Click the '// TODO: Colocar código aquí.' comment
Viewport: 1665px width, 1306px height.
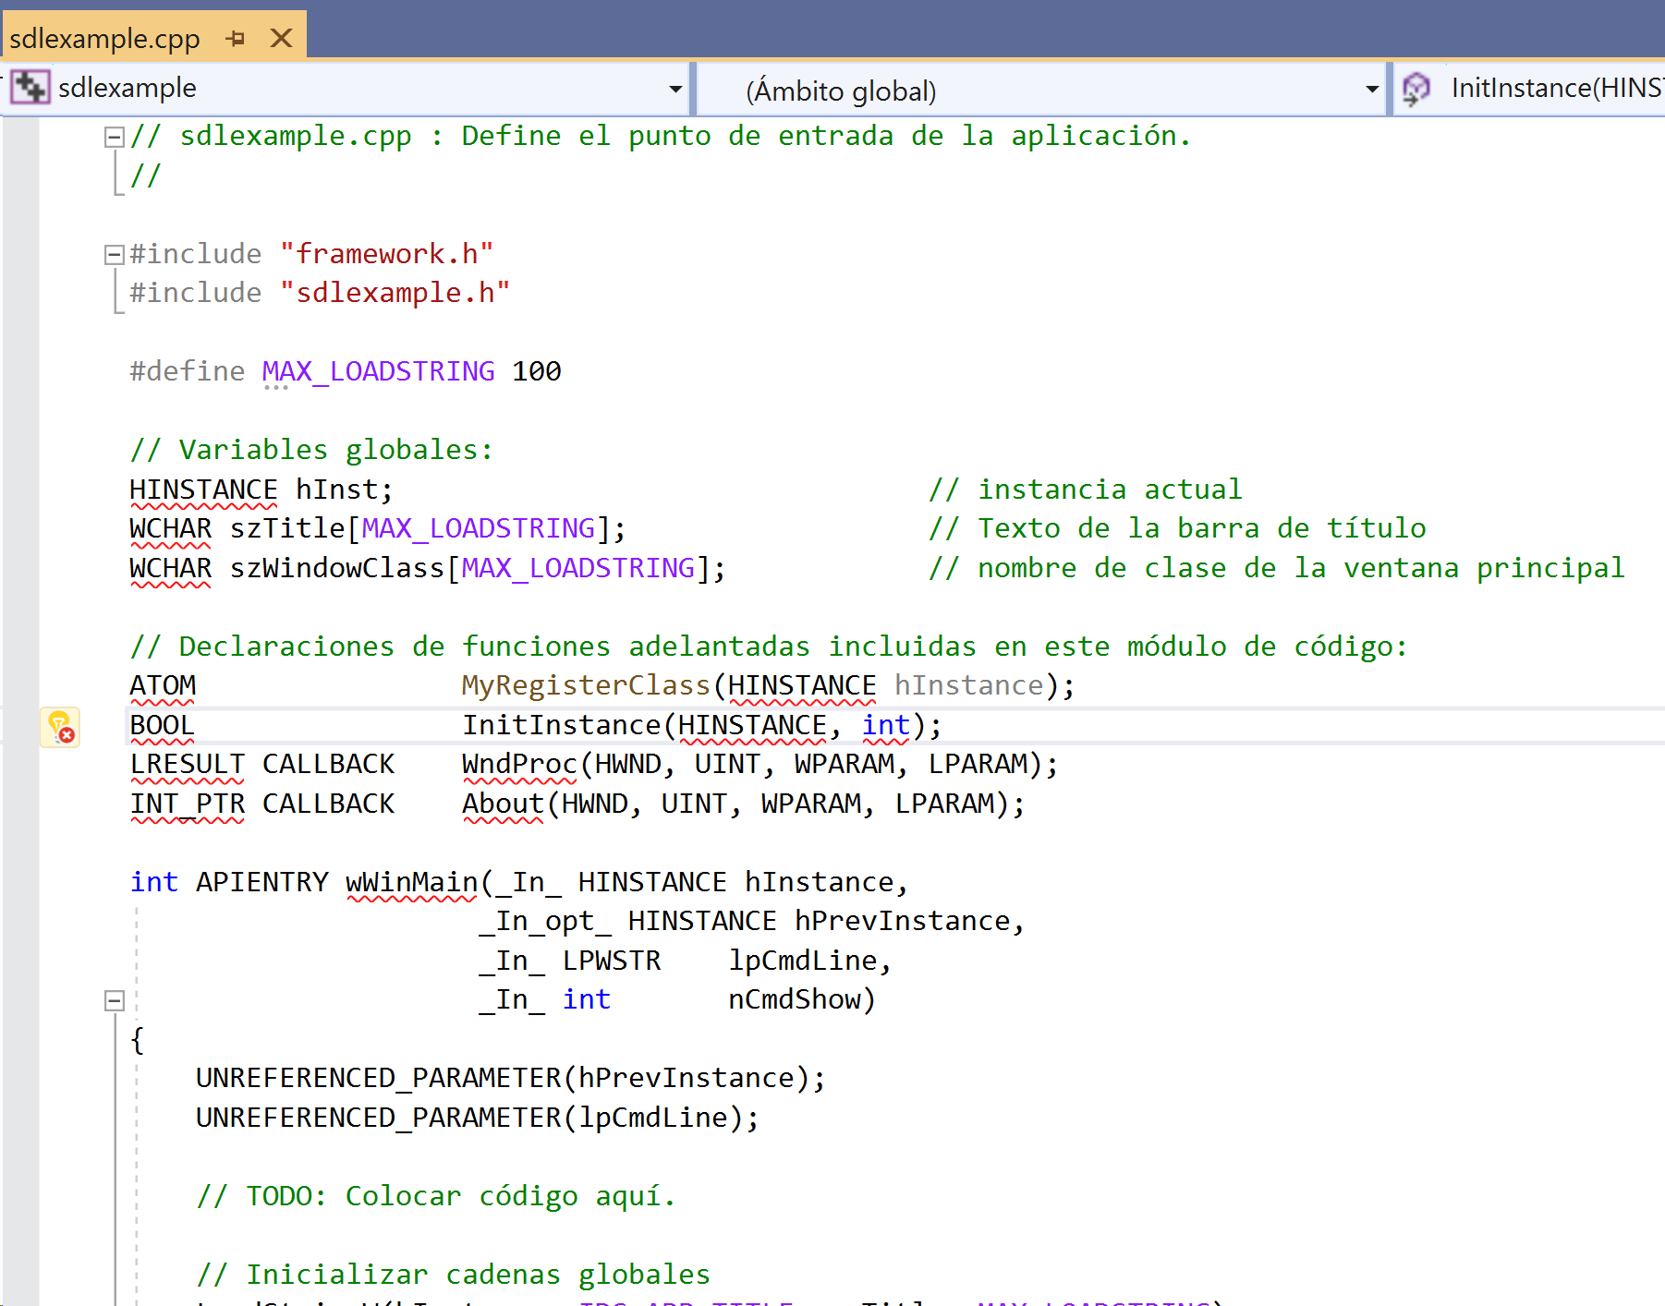(x=436, y=1196)
